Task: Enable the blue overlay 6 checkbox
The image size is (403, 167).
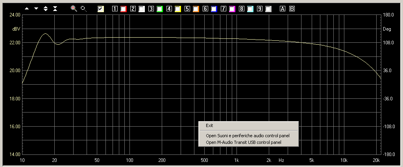Action: pos(214,9)
